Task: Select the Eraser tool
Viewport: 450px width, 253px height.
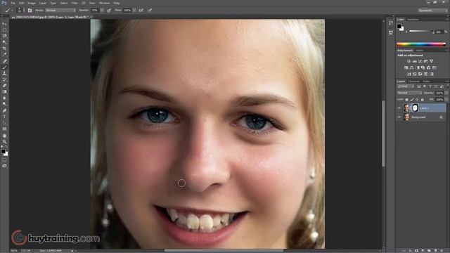Action: [4, 86]
